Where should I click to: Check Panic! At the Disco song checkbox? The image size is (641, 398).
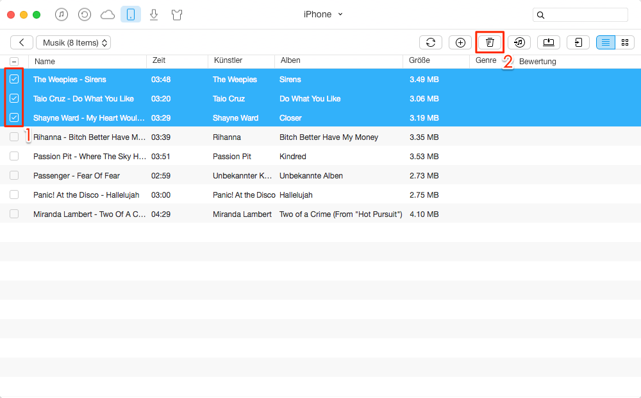pyautogui.click(x=14, y=195)
